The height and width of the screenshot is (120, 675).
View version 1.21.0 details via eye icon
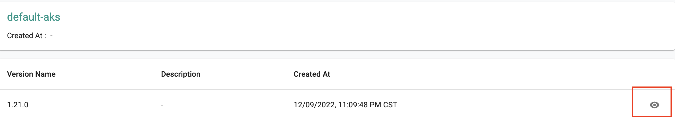(654, 105)
